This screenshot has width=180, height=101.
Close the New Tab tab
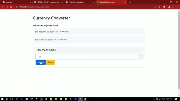(x=31, y=2)
